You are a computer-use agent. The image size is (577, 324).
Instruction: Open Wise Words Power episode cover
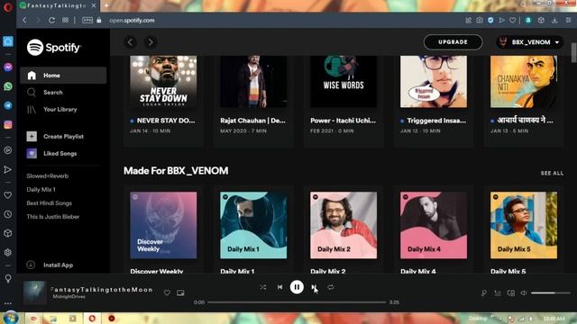pos(343,82)
